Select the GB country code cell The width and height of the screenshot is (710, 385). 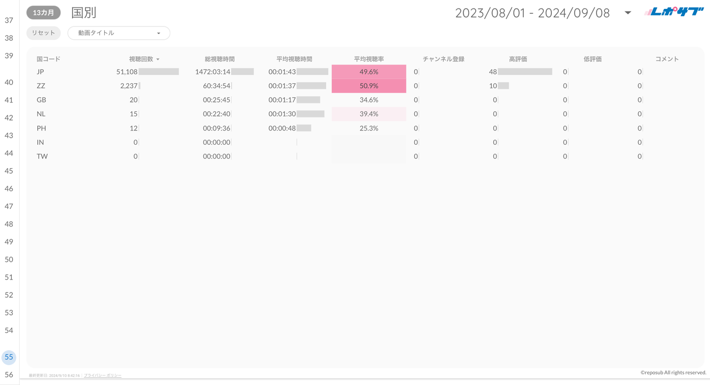(41, 100)
